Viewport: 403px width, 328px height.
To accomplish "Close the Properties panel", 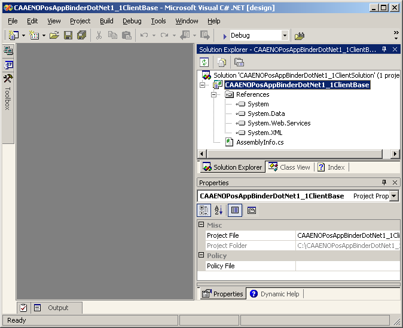I will point(395,182).
